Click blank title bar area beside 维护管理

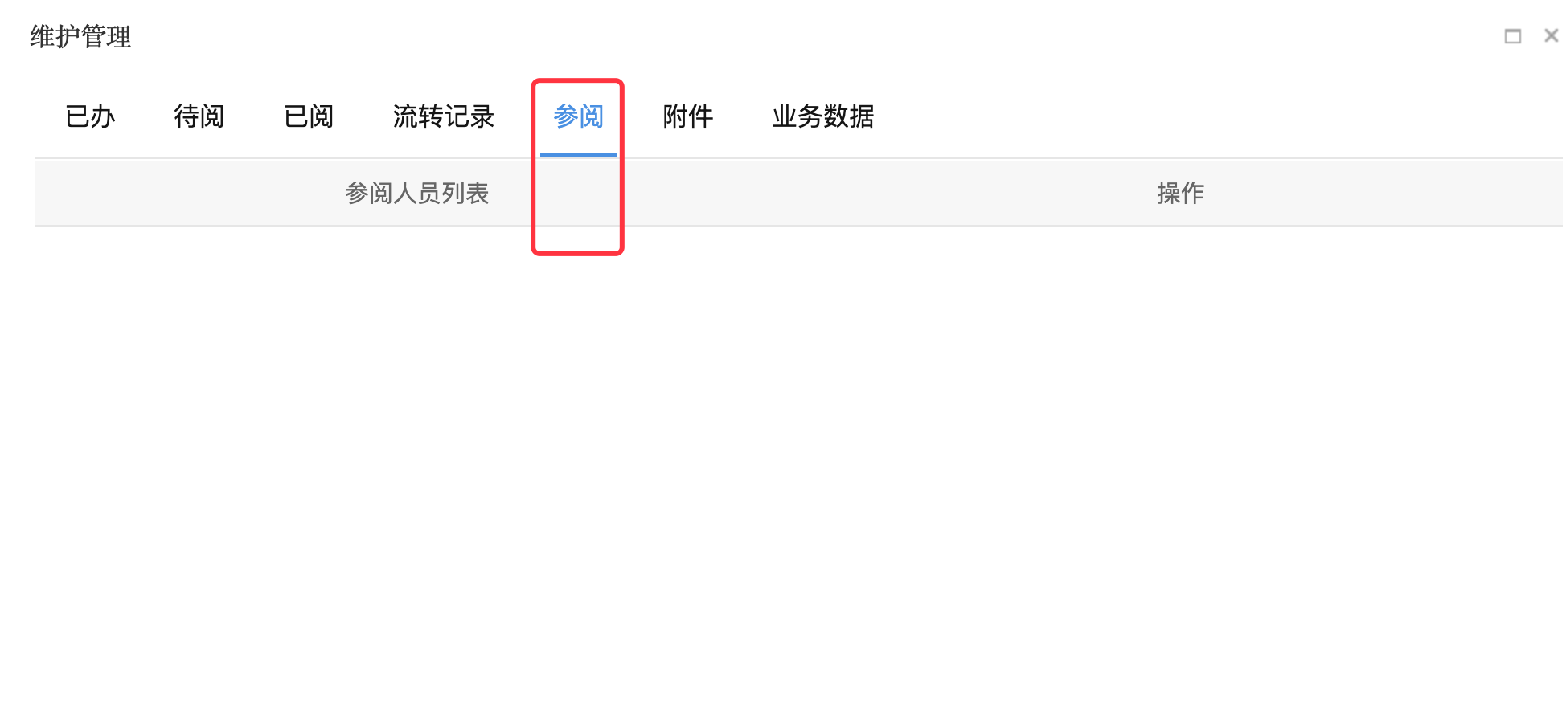tap(804, 36)
